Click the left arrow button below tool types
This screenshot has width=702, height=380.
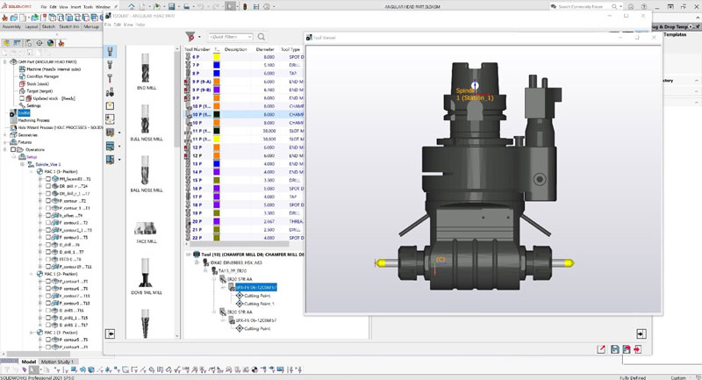(111, 333)
